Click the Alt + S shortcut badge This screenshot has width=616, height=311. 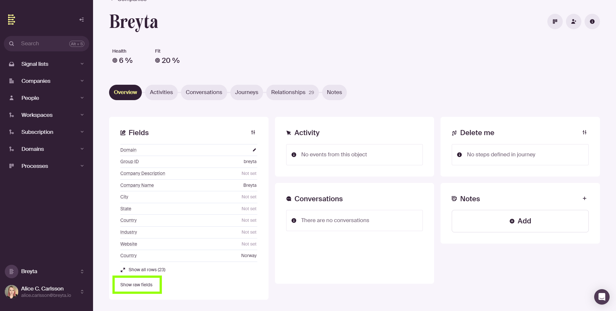[77, 44]
